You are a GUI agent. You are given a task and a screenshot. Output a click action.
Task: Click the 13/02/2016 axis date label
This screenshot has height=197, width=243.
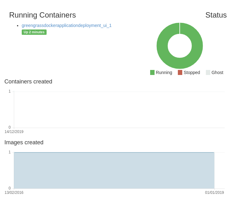(x=14, y=193)
